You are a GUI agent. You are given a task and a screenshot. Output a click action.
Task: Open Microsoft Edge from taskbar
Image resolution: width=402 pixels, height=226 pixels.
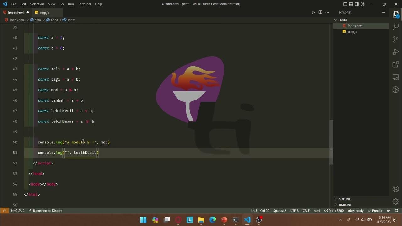(213, 220)
